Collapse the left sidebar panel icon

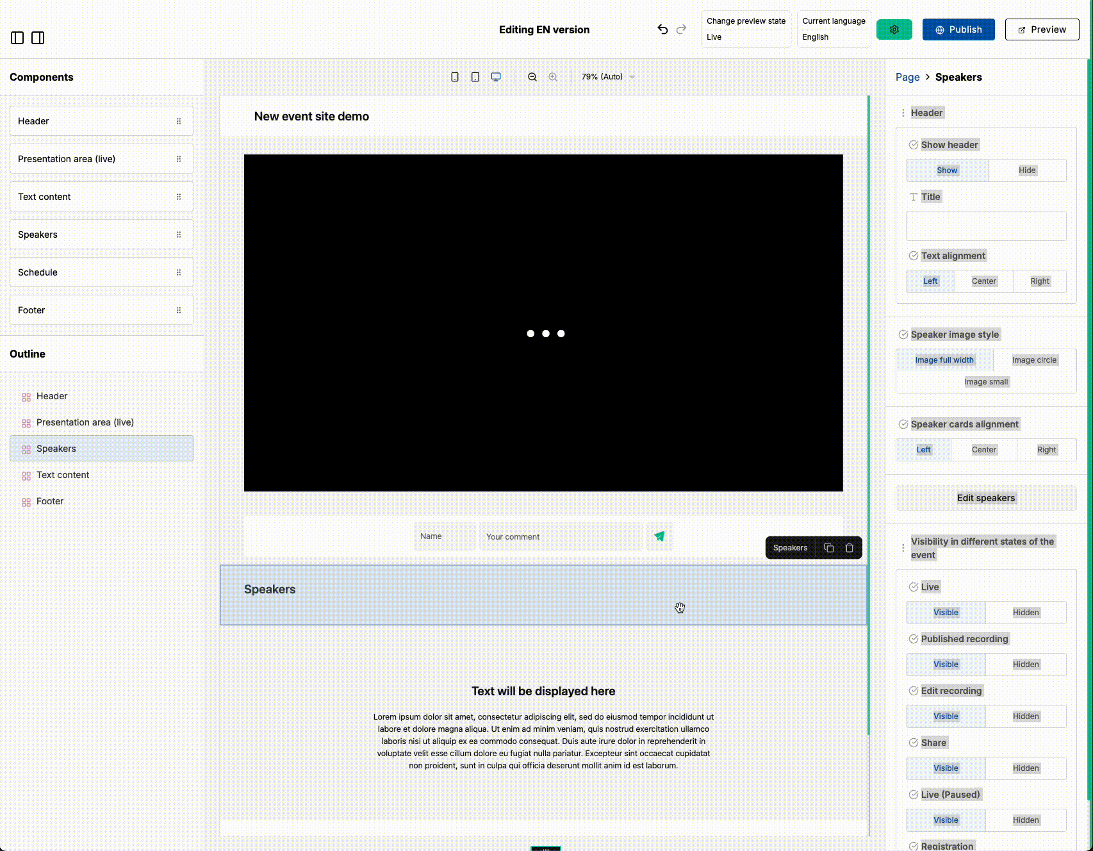(17, 38)
